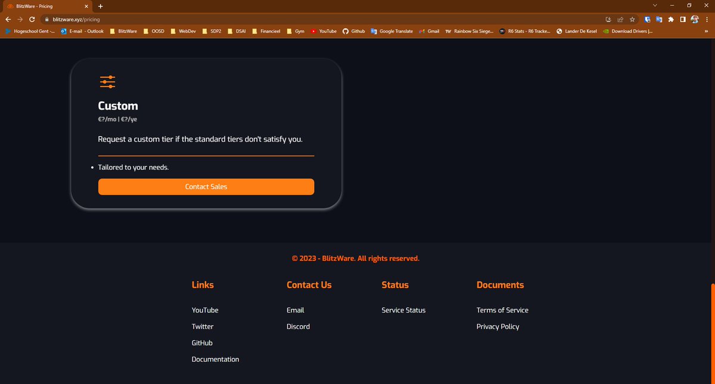Open the Github bookmark in bookmarks bar

[354, 31]
